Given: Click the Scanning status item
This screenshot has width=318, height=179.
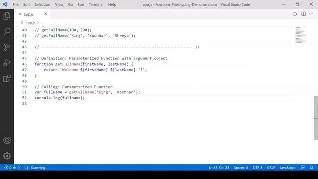Looking at the screenshot, I should click(35, 168).
